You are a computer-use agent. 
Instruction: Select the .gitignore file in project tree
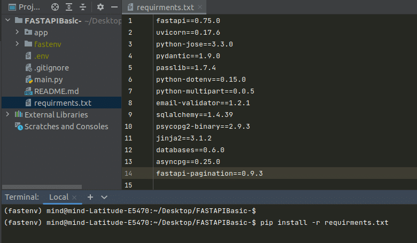[x=51, y=68]
